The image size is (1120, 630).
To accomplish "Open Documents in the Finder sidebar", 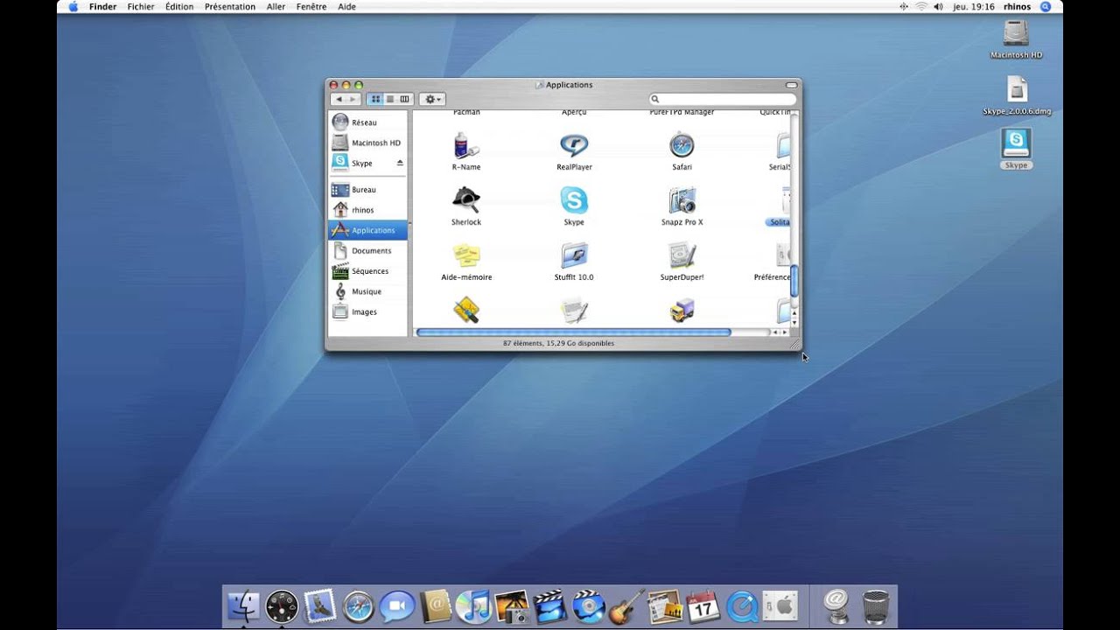I will 367,251.
